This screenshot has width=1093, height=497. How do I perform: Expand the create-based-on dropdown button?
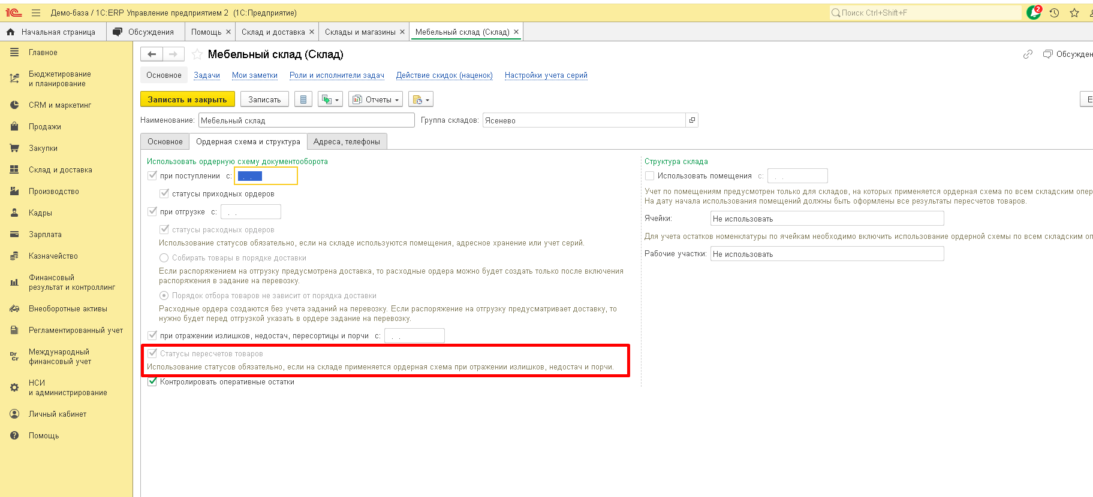[330, 99]
